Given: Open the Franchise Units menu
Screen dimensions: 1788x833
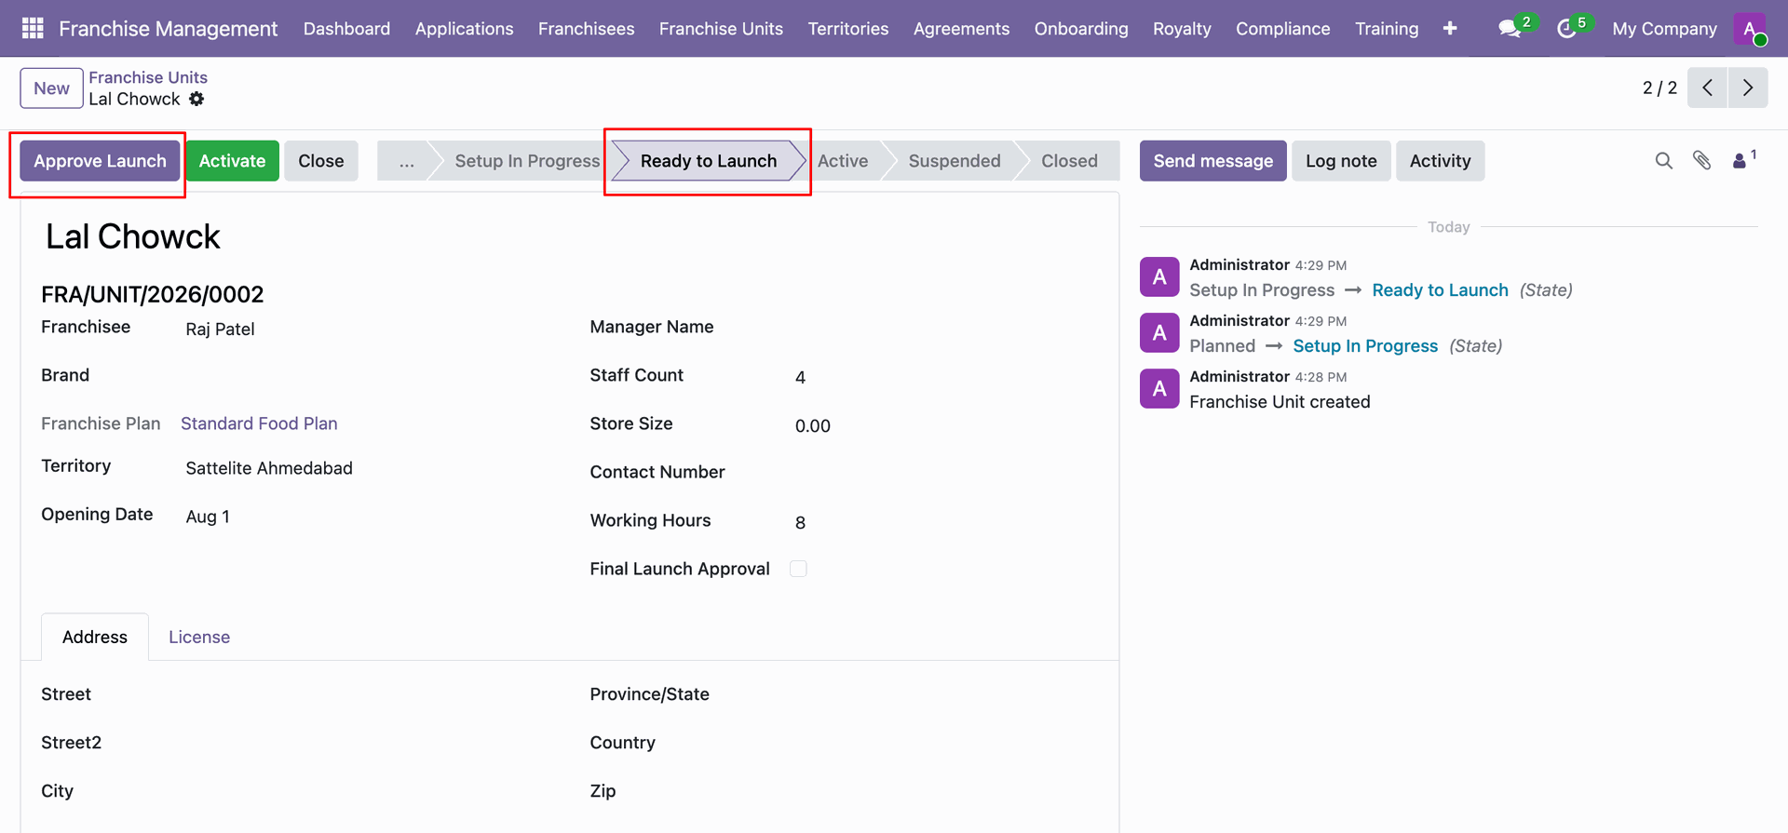Looking at the screenshot, I should (x=721, y=29).
